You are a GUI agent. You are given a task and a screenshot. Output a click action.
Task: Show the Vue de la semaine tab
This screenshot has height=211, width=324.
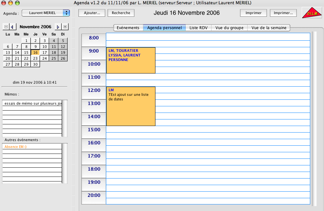coord(269,28)
